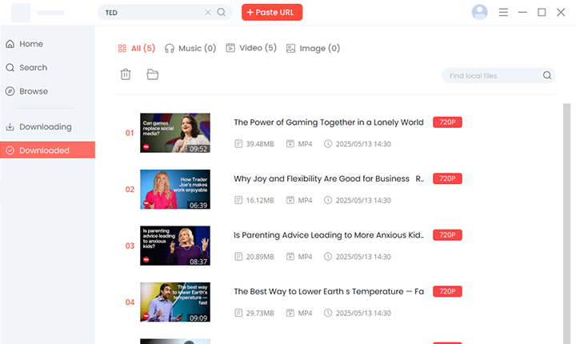Select the Downloaded sidebar item
This screenshot has width=576, height=344.
(x=44, y=150)
